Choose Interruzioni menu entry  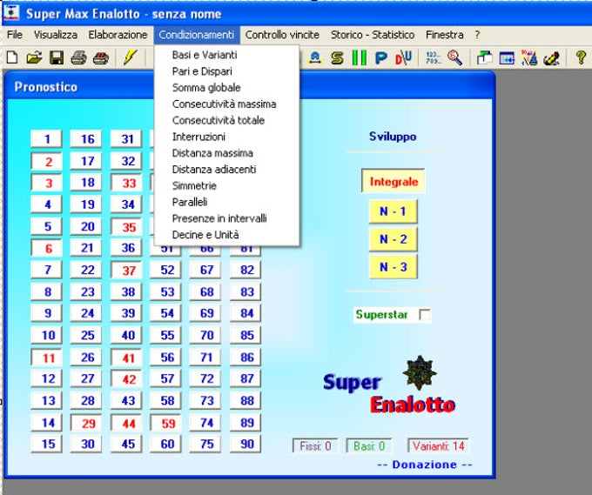(226, 137)
